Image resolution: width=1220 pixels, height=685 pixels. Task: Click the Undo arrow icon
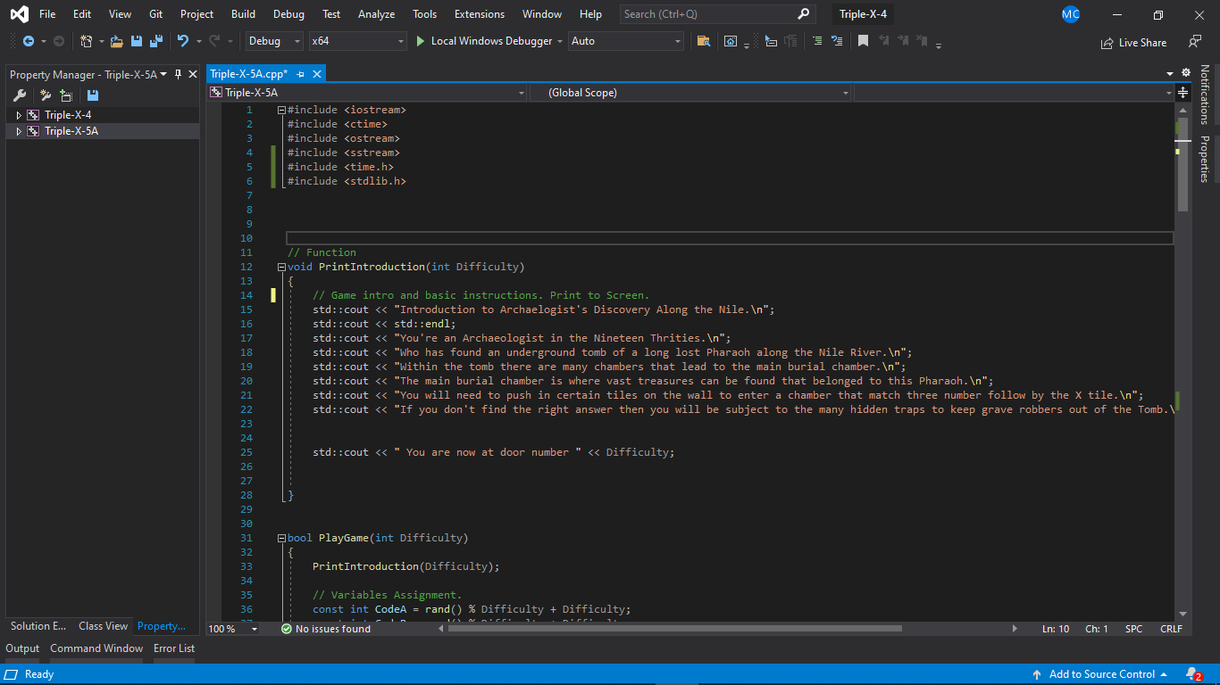[x=182, y=41]
